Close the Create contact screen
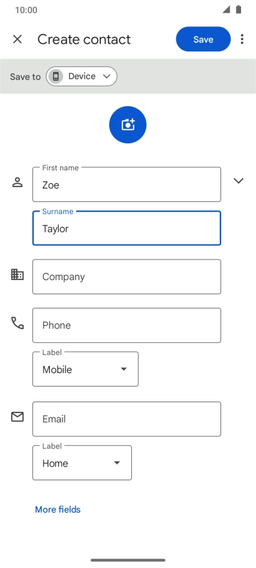This screenshot has height=568, width=256. (x=17, y=39)
